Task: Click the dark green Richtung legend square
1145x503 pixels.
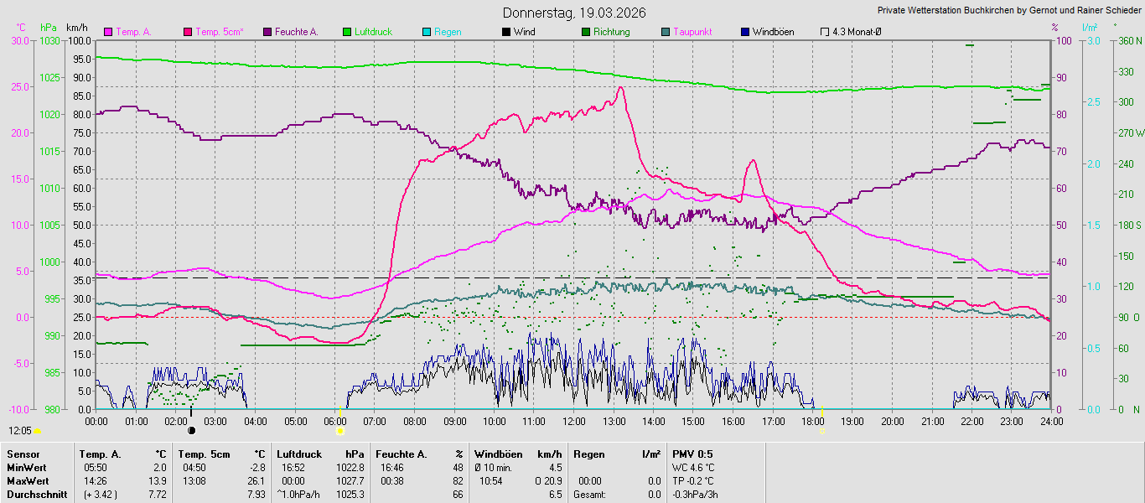Action: pos(585,32)
